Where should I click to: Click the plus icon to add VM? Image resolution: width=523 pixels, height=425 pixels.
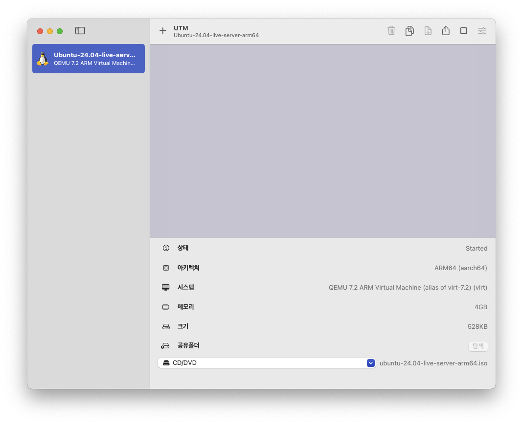click(x=163, y=31)
